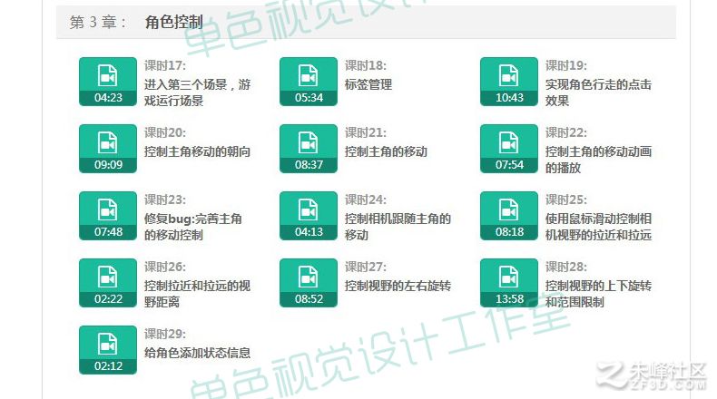Open video icon for lesson 29 (02:12)

click(x=108, y=350)
